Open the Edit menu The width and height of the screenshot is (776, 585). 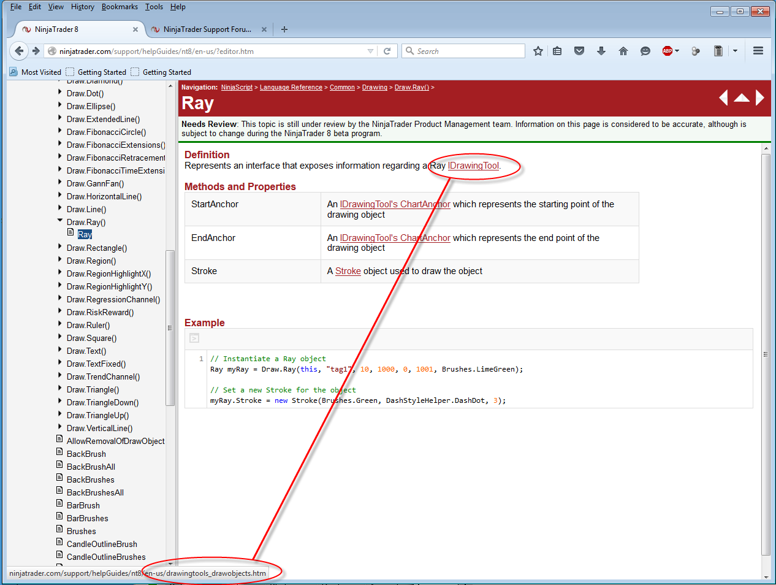coord(35,7)
